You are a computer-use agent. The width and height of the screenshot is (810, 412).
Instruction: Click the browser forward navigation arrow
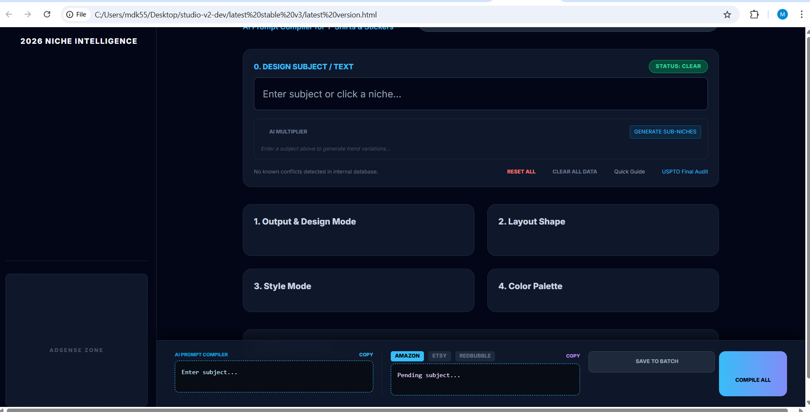(28, 14)
